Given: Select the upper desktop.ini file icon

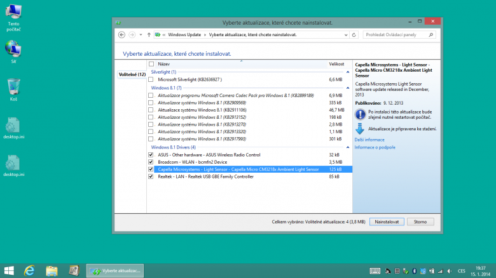Looking at the screenshot, I should 13,128.
